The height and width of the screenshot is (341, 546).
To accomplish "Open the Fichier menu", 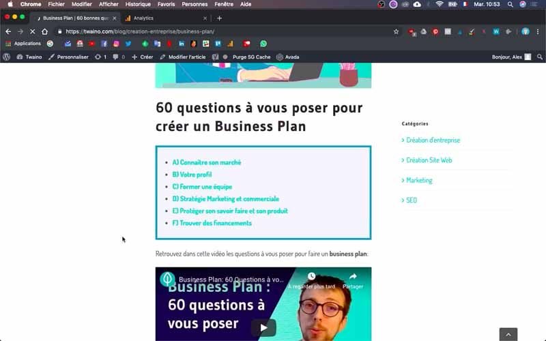I will pos(56,4).
